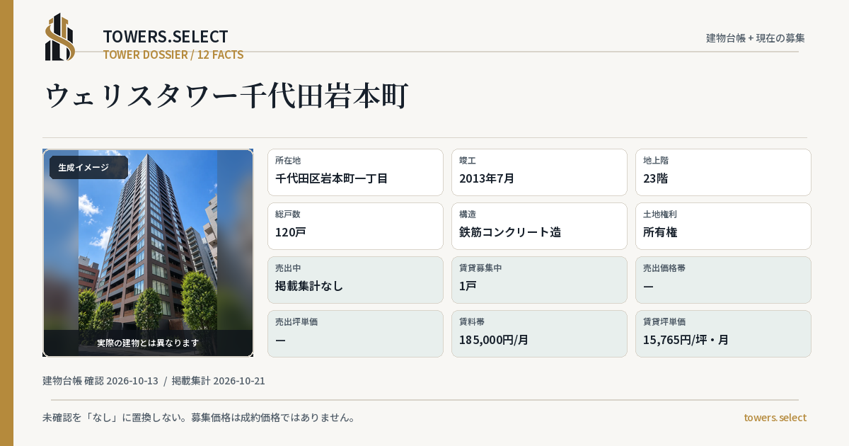Select the 構造 鉄筋コンクリート造 card
Screen dimensions: 849x446
coord(539,226)
